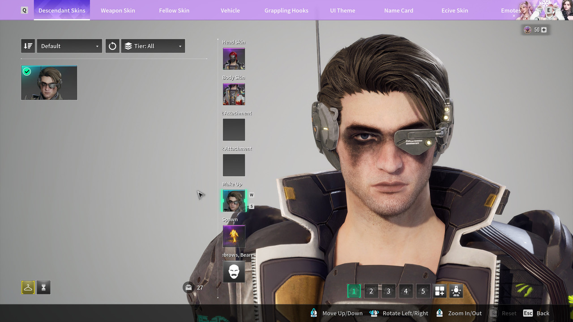This screenshot has width=573, height=322.
Task: Select the equipped makeup thumbnail with checkmark
Action: [49, 83]
